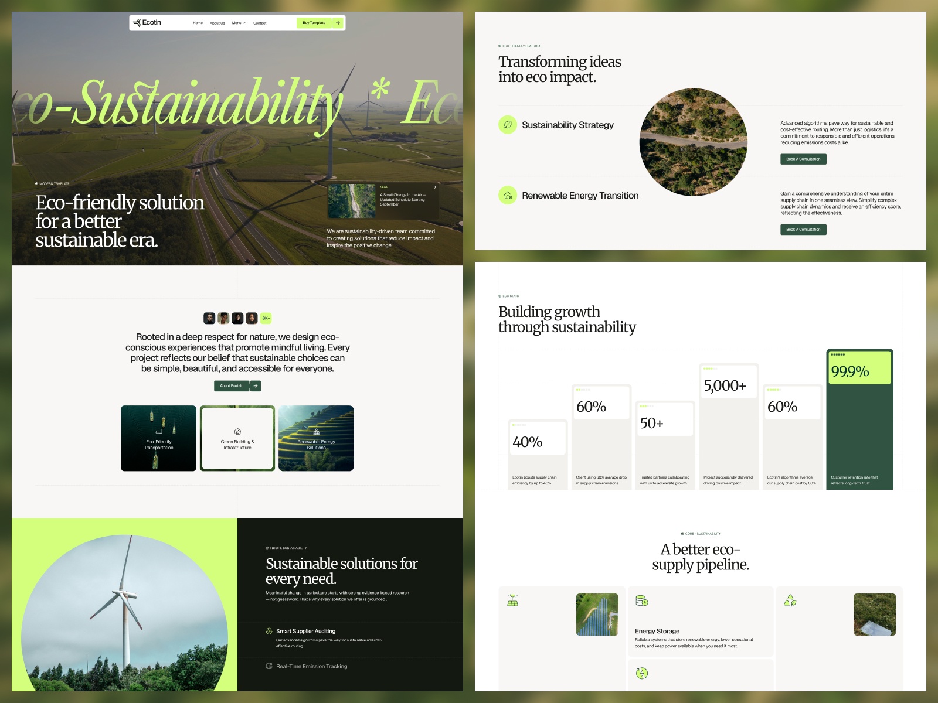Click the Energy Storage coin-stack icon
Screen dimensions: 938x703
[x=642, y=600]
